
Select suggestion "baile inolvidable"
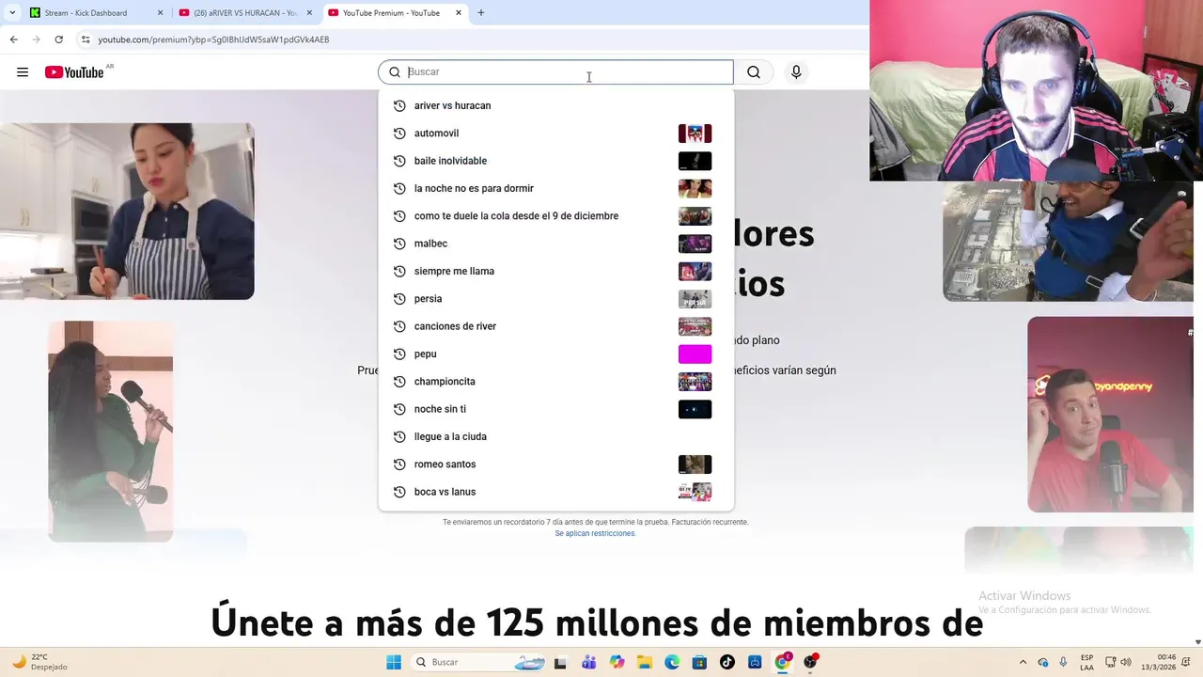pos(555,161)
